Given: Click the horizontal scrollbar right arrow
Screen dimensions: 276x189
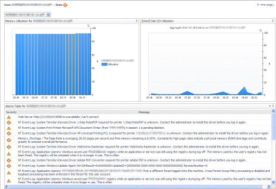Looking at the screenshot, I should point(269,186).
